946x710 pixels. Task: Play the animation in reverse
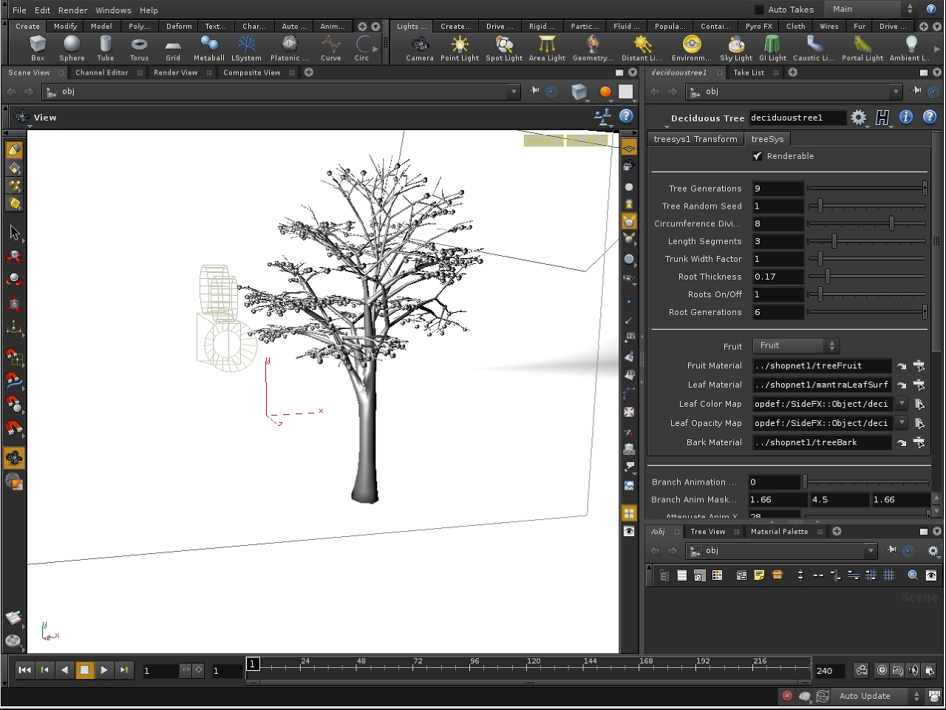click(x=64, y=670)
